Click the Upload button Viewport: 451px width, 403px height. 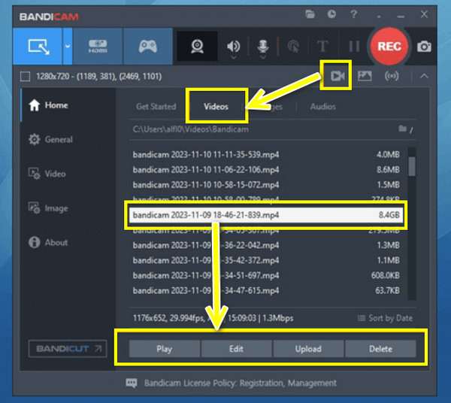tap(308, 349)
